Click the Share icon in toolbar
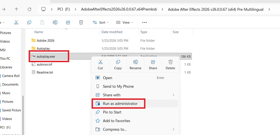Screen dimensions: 280x135 click(x=68, y=22)
